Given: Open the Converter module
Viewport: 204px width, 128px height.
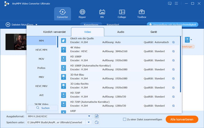Looking at the screenshot, I should 63,14.
